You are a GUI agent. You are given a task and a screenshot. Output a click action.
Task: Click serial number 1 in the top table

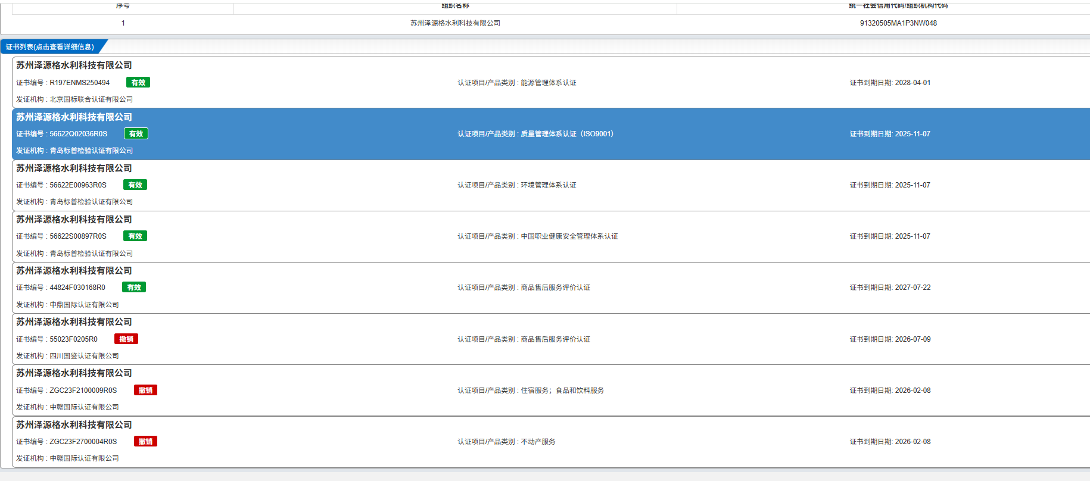pyautogui.click(x=123, y=23)
